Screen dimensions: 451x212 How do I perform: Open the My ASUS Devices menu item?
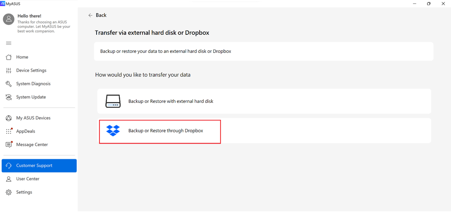pos(33,118)
